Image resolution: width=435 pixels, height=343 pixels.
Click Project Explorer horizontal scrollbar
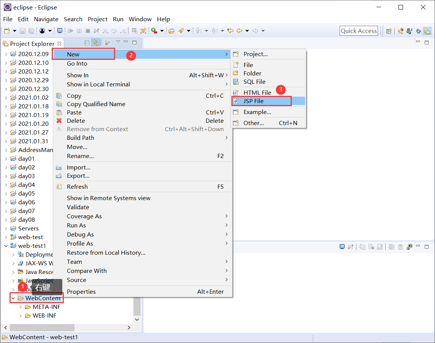click(42, 327)
